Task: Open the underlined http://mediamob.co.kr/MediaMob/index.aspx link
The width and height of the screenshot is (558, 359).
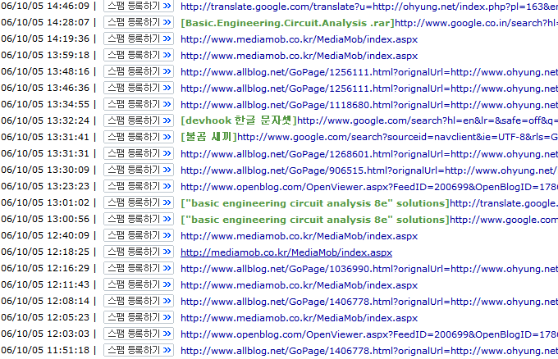Action: pyautogui.click(x=286, y=252)
